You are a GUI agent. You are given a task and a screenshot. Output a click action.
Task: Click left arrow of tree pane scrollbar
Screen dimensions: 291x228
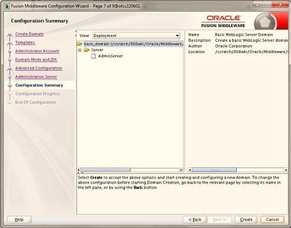click(x=79, y=170)
